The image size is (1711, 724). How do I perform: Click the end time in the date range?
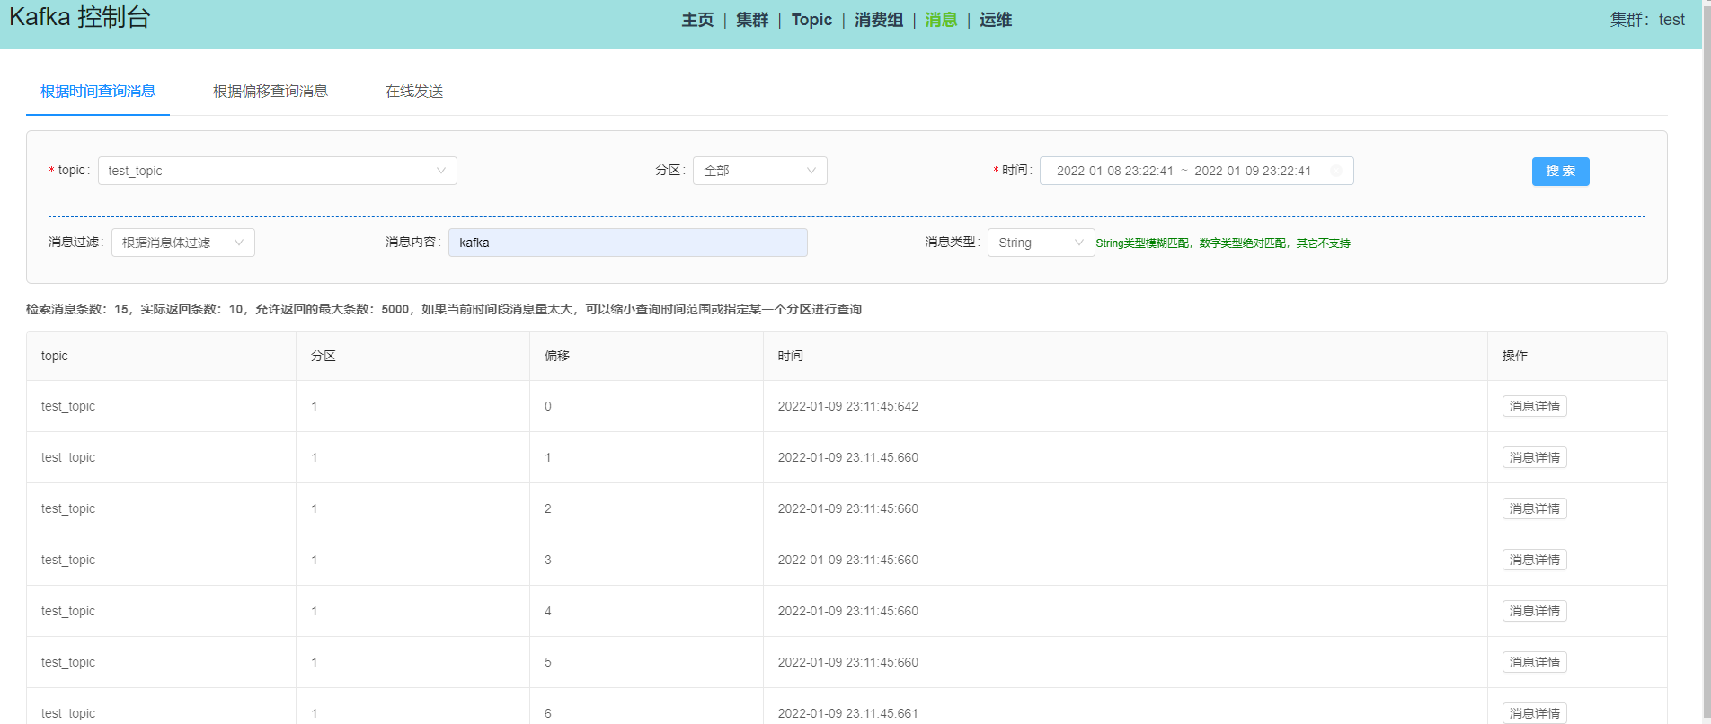click(x=1253, y=171)
